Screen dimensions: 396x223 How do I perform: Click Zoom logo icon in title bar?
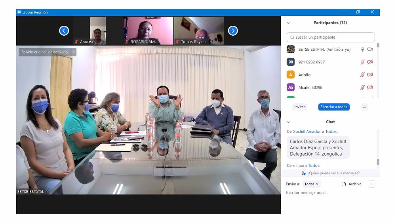pos(19,12)
